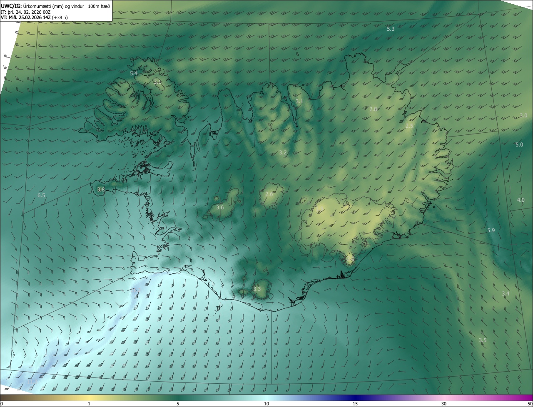Click the map value "5.4"
The width and height of the screenshot is (533, 407).
coord(134,73)
